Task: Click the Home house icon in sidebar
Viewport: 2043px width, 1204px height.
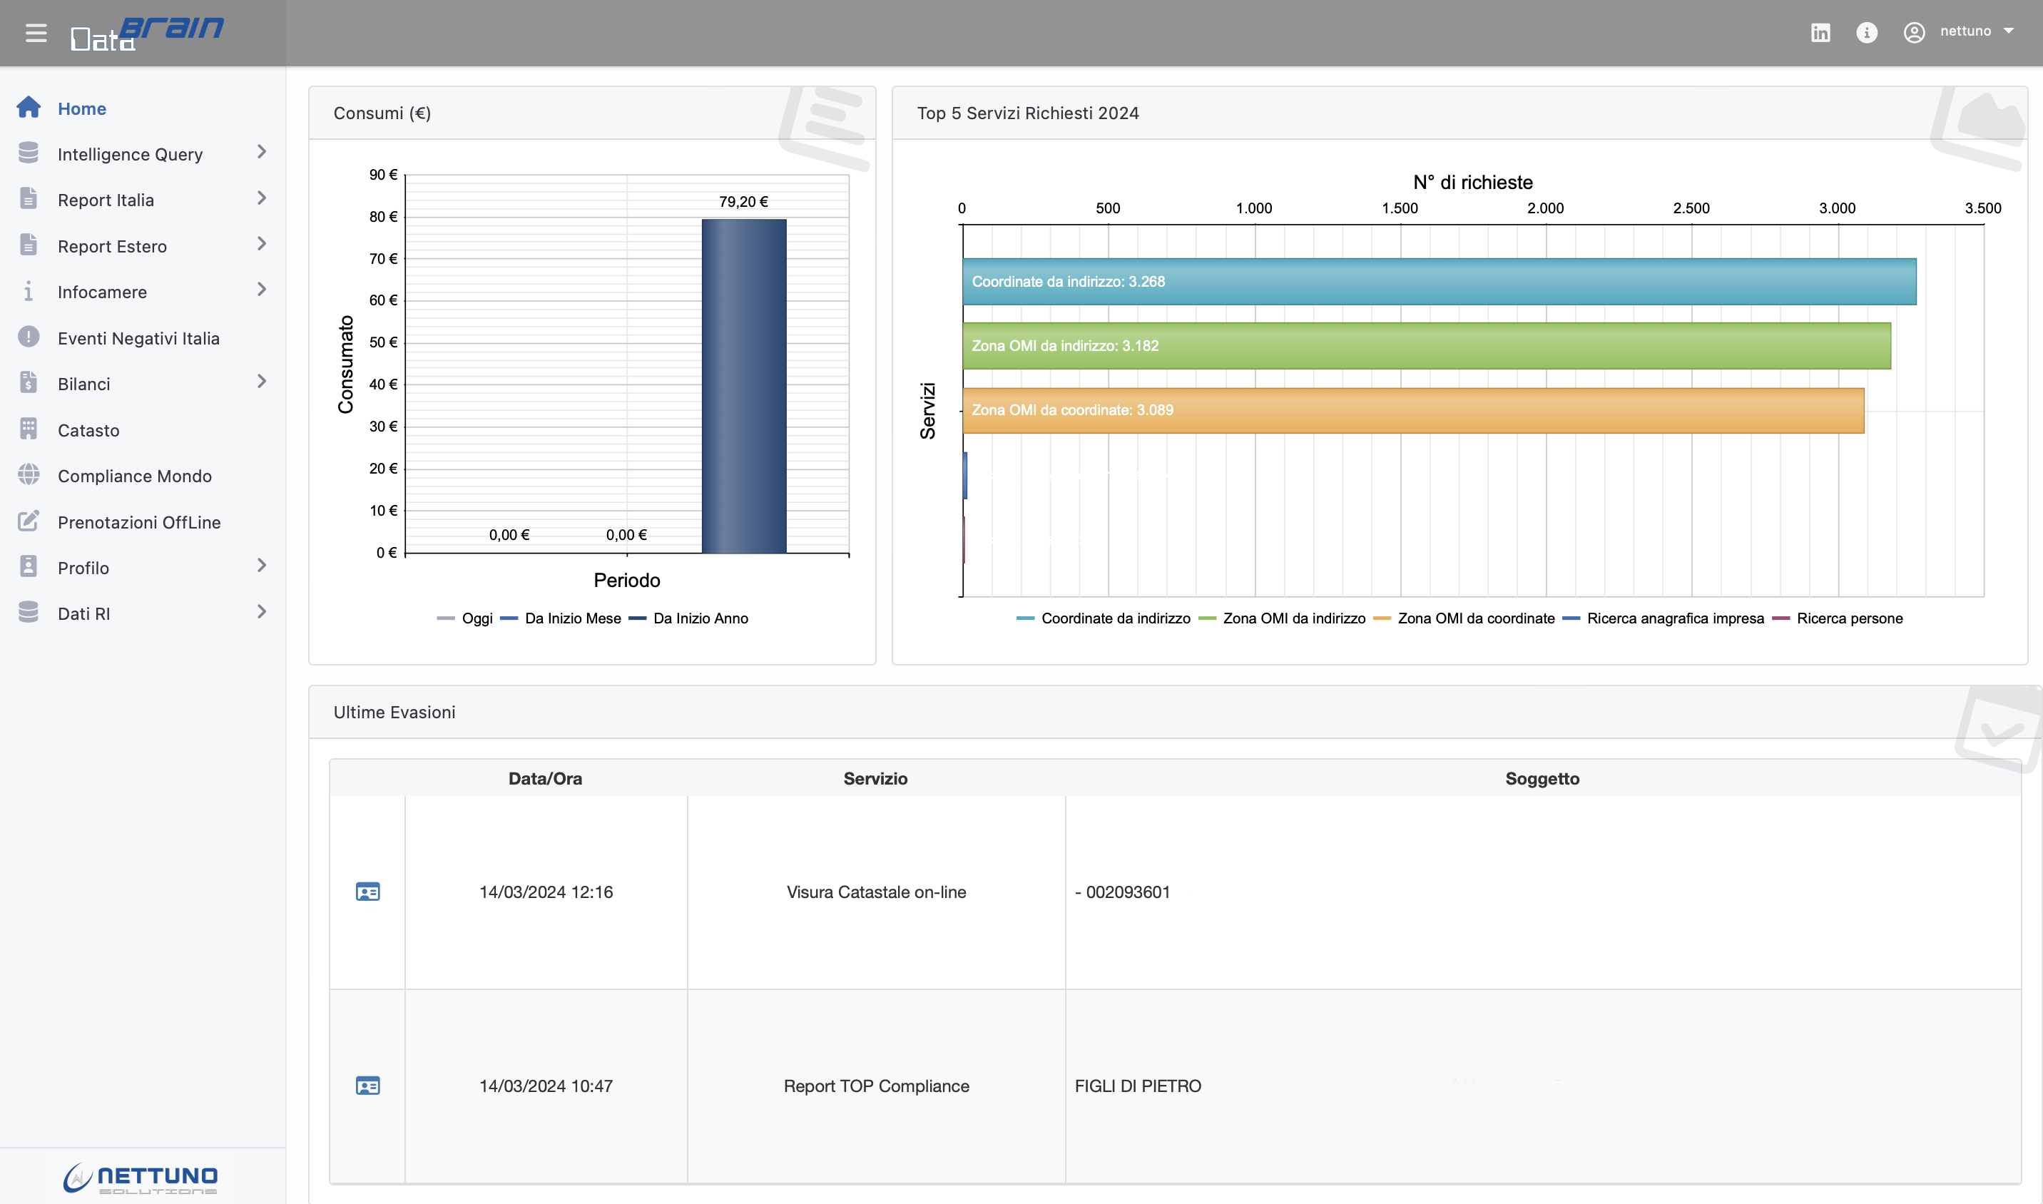Action: coord(29,108)
